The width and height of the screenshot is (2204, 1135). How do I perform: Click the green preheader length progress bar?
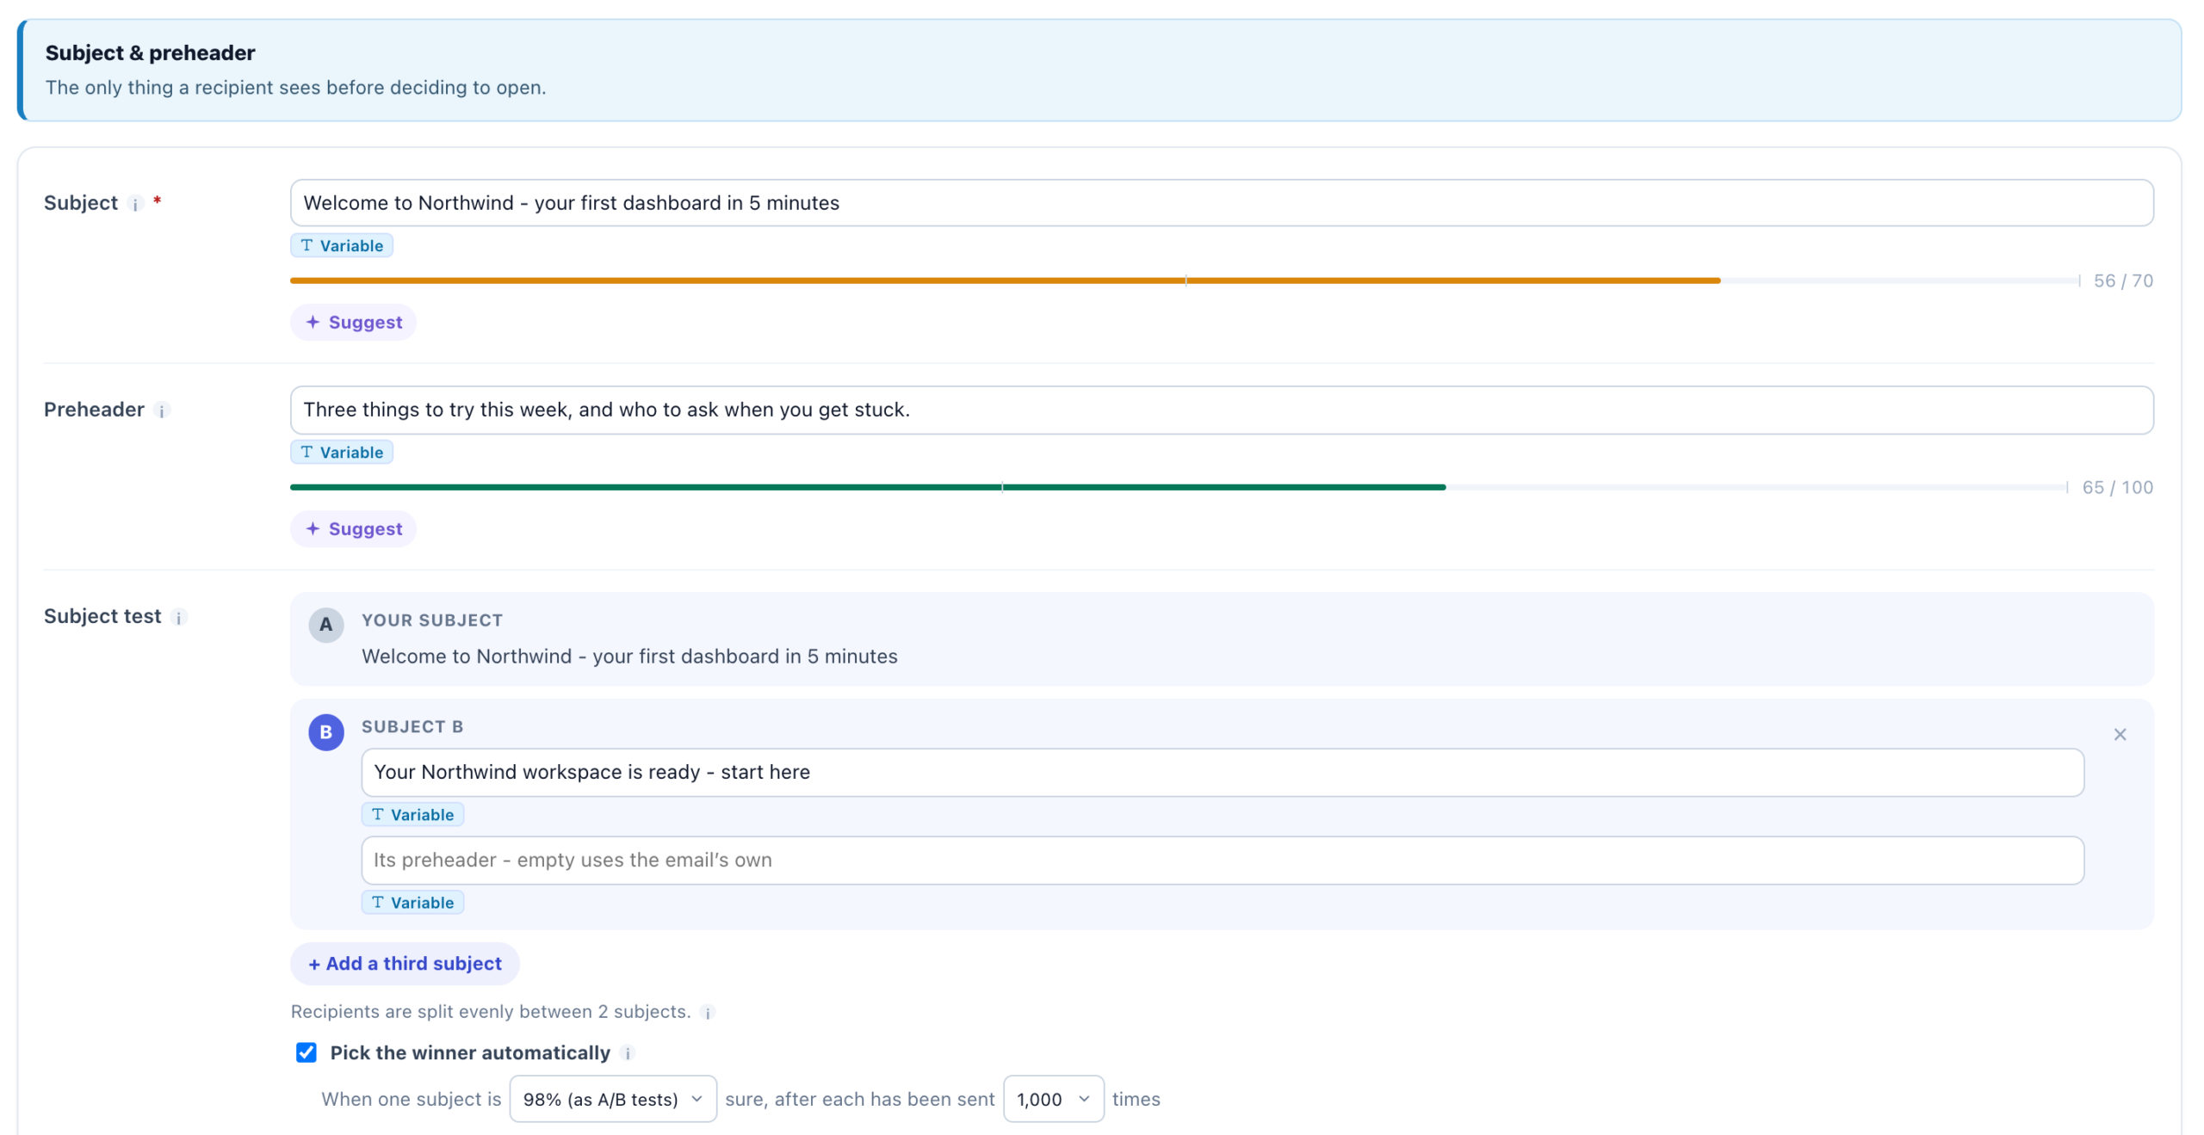point(868,487)
